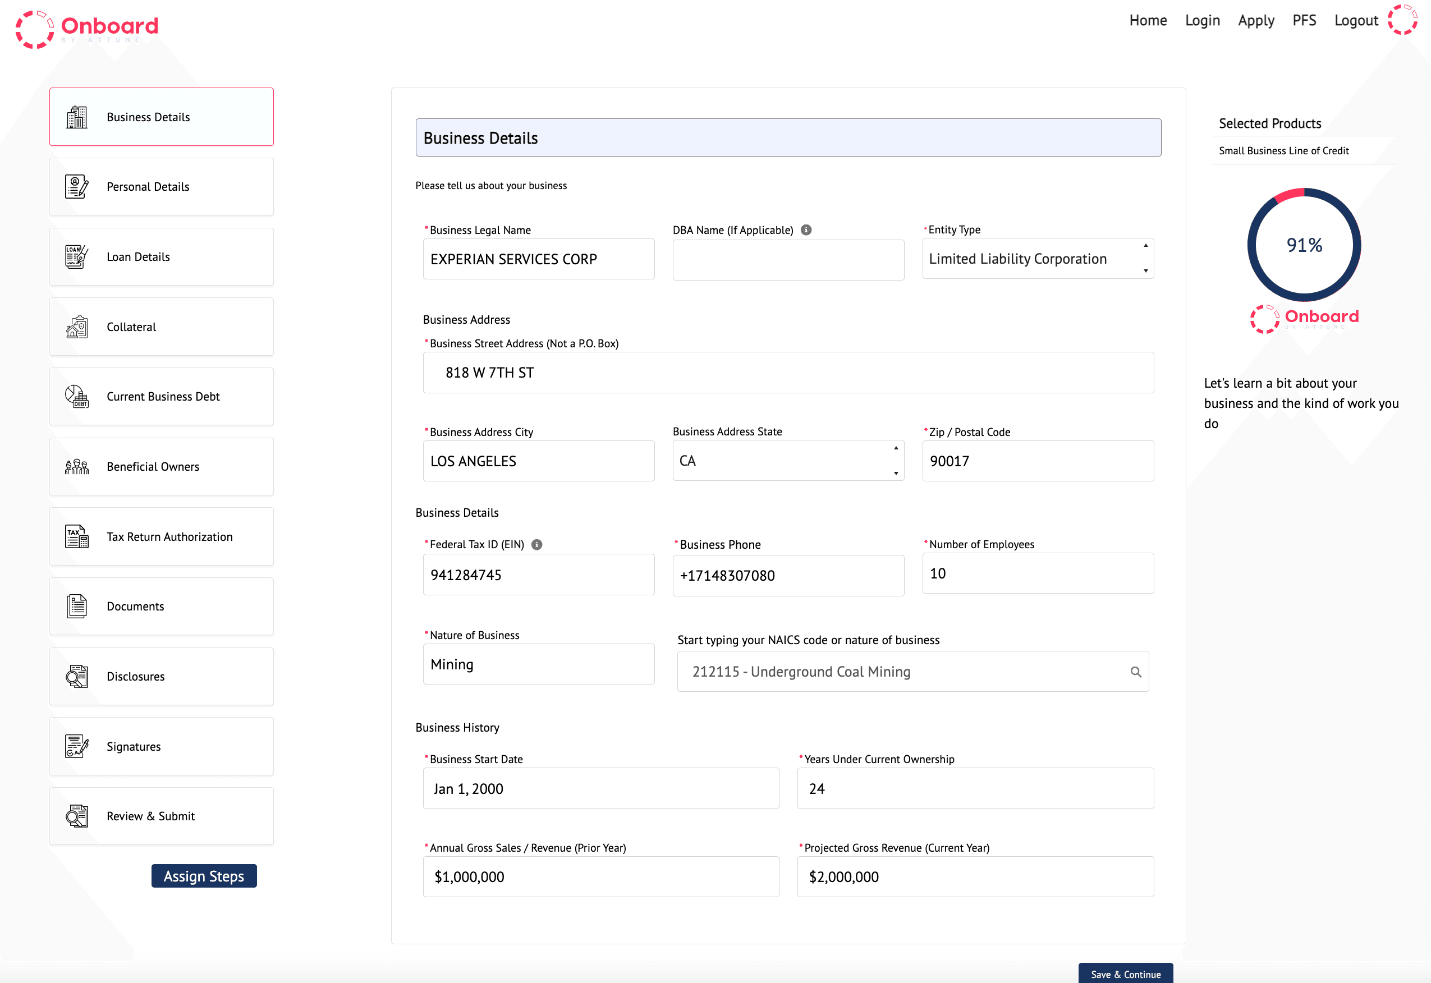Open Current Business Debt step
The width and height of the screenshot is (1431, 983).
click(x=162, y=397)
